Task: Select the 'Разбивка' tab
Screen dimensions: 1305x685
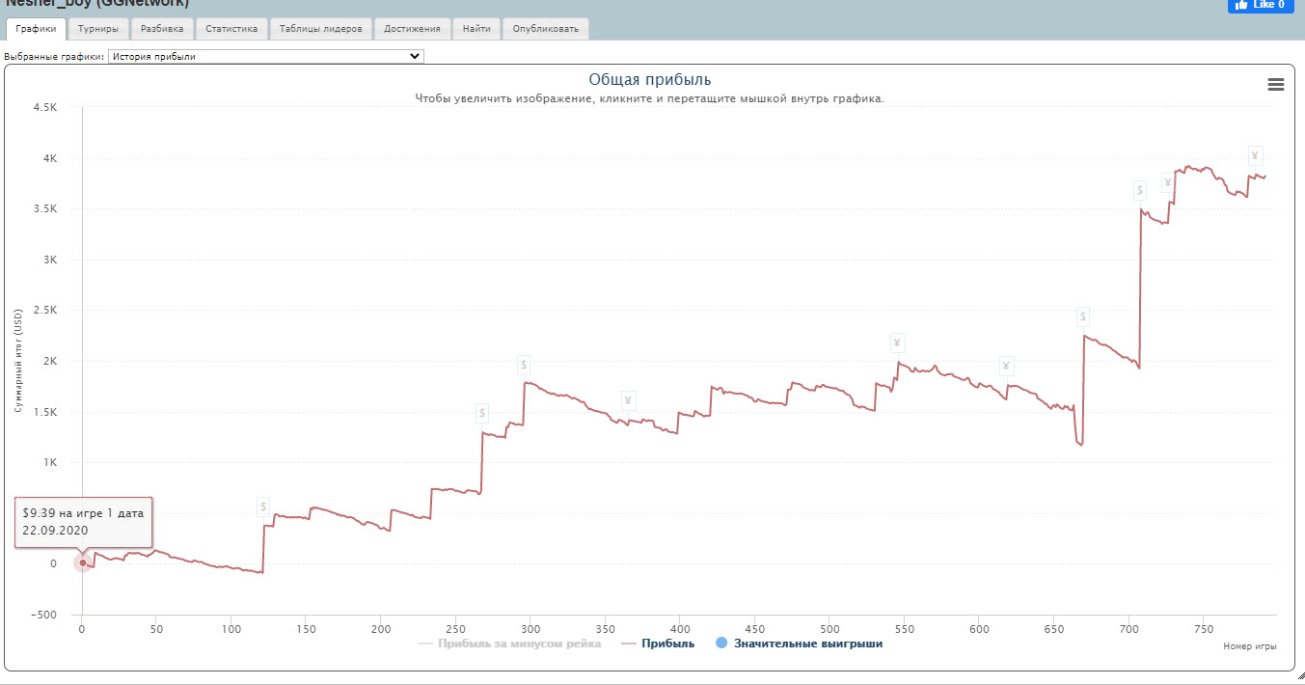Action: (x=162, y=29)
